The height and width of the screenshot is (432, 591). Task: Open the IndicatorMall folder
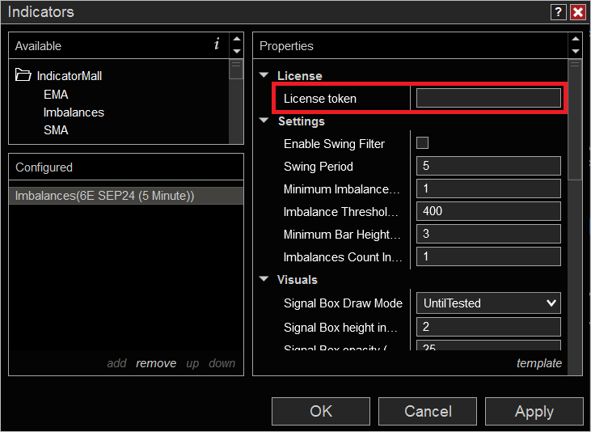tap(58, 75)
